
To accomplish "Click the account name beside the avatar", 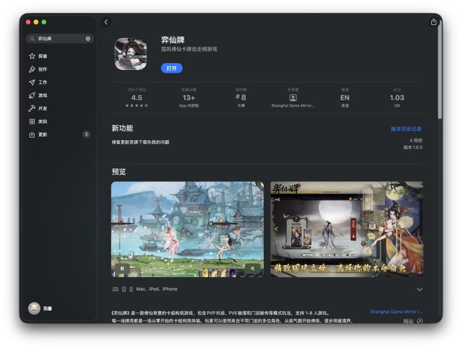I will coord(47,309).
